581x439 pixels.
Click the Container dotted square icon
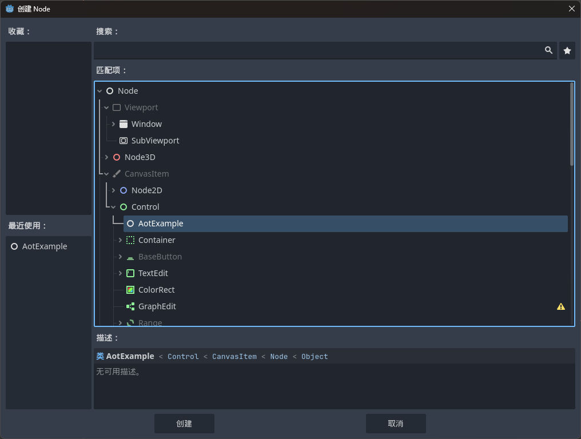[130, 240]
